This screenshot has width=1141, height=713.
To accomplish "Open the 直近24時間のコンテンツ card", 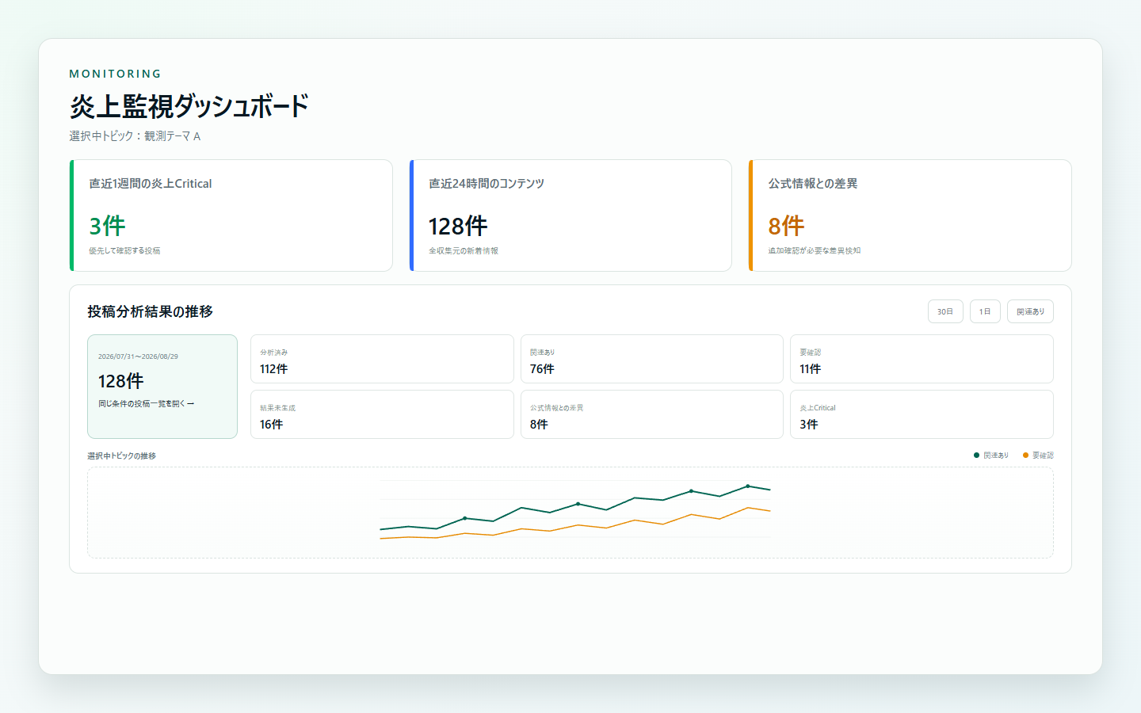I will click(570, 215).
